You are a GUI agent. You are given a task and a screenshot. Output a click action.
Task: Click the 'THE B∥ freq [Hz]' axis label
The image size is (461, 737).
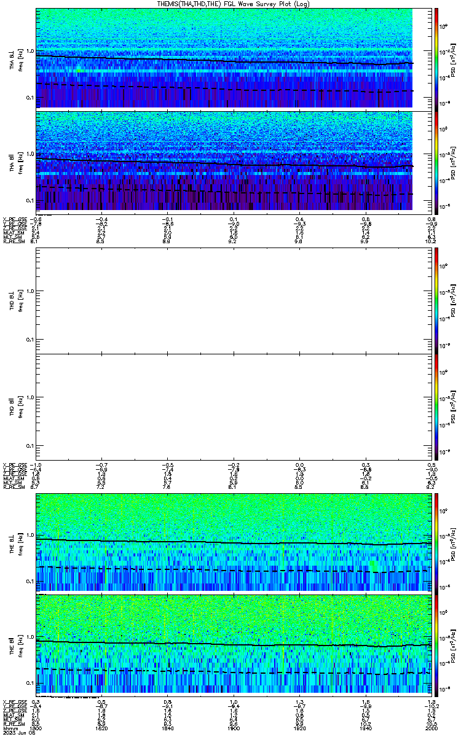pyautogui.click(x=16, y=645)
